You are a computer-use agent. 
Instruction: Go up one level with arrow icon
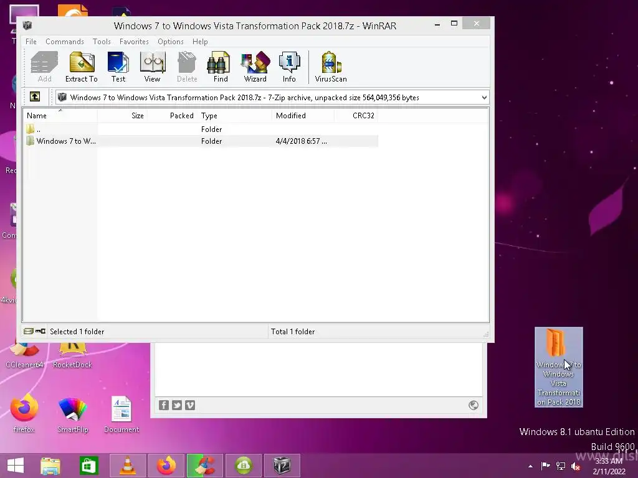pyautogui.click(x=35, y=96)
